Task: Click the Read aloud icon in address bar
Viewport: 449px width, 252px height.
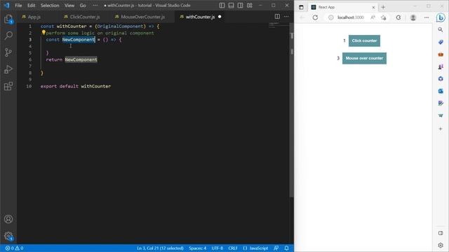Action: point(373,17)
